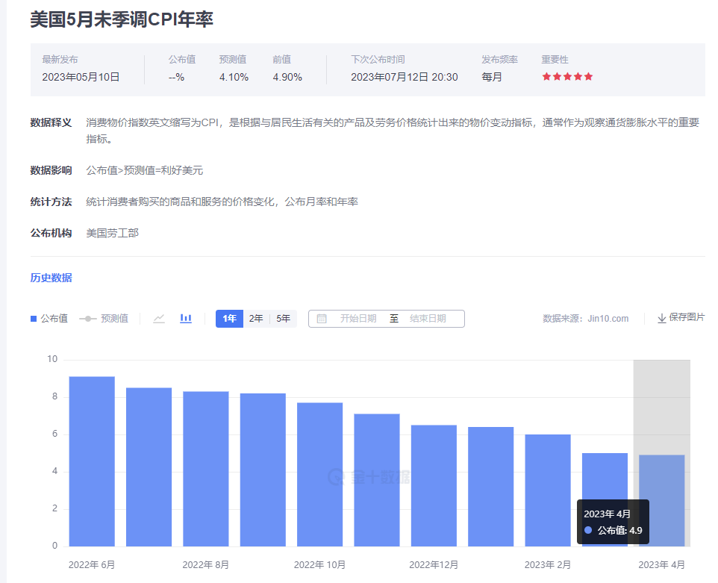This screenshot has width=718, height=583.
Task: Click the fifth red importance star
Action: (x=588, y=76)
